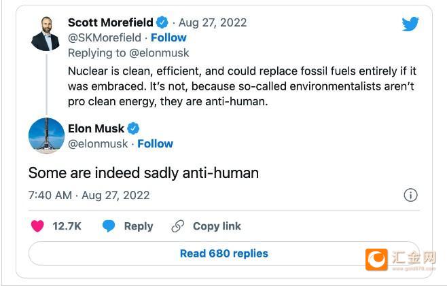Image resolution: width=447 pixels, height=286 pixels.
Task: Open Elon Musk's rocket avatar
Action: pos(46,136)
